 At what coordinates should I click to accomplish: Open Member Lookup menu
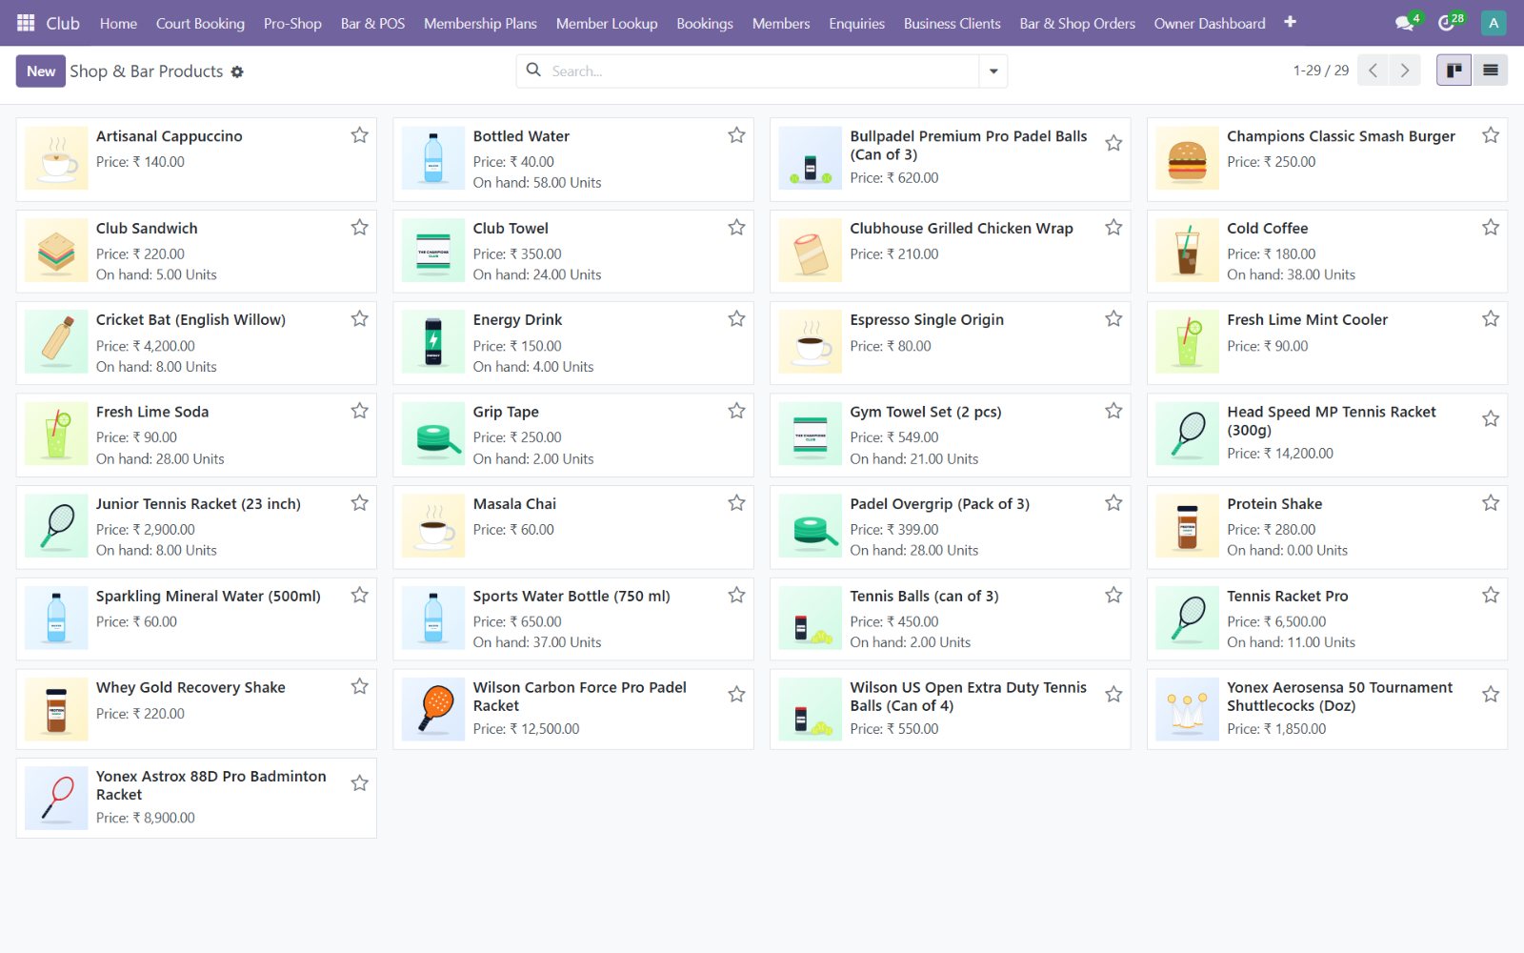coord(607,23)
